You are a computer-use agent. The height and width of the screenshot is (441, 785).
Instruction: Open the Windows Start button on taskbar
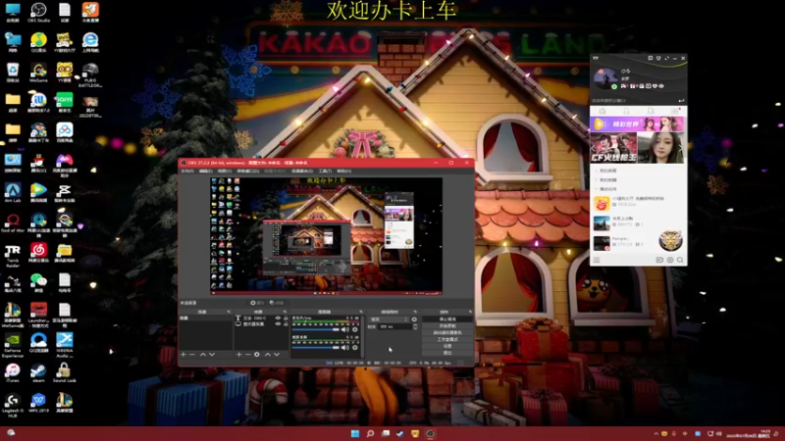(x=355, y=433)
